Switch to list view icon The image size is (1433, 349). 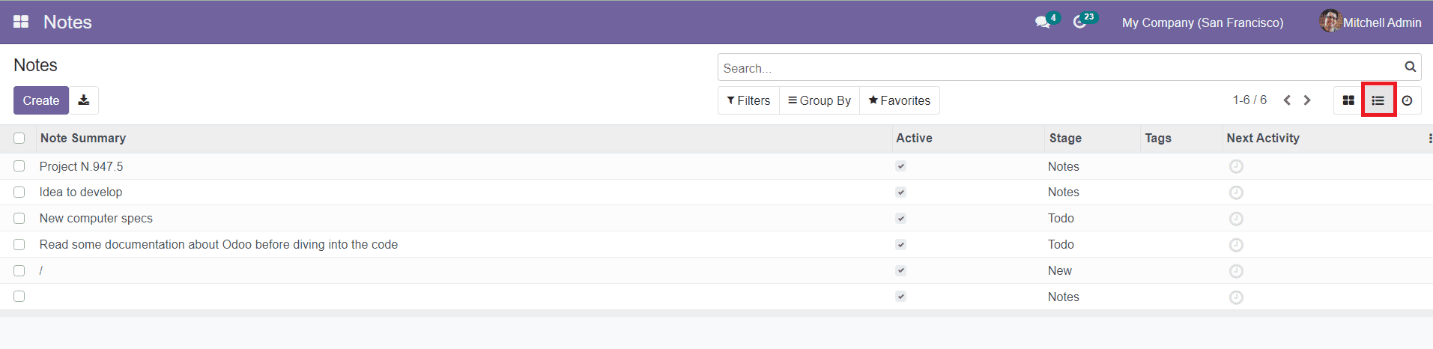point(1378,100)
